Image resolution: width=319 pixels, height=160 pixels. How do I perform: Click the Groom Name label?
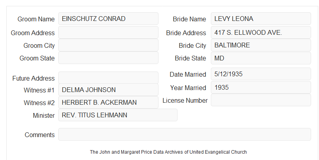pos(36,19)
